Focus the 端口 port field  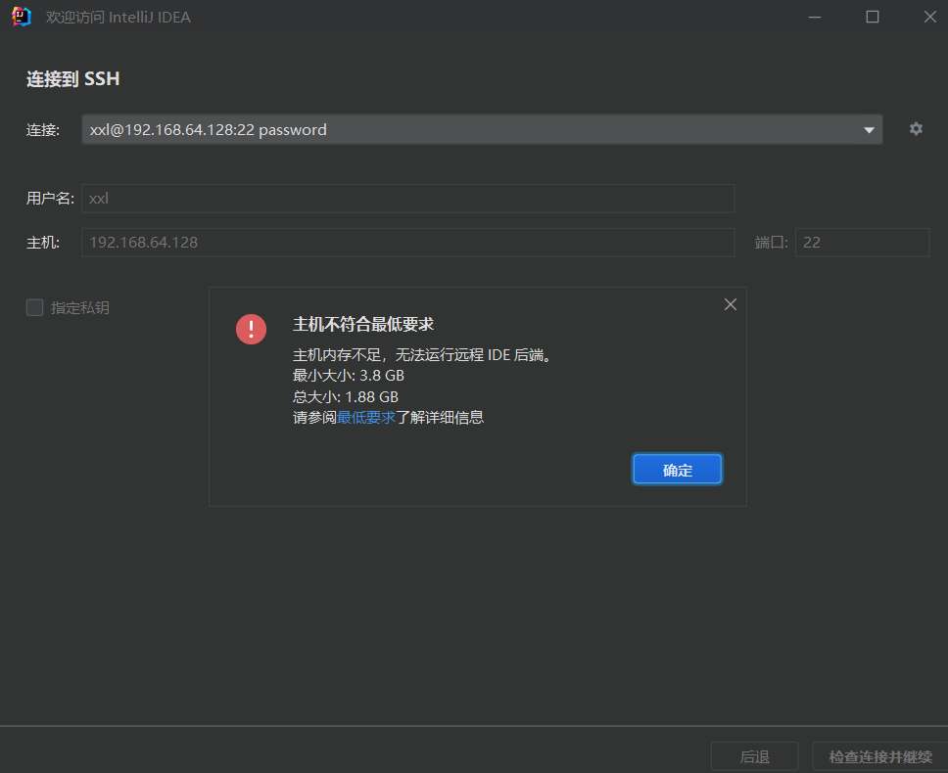(862, 242)
